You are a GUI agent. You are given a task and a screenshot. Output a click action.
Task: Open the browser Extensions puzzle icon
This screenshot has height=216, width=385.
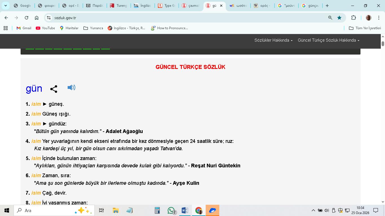(353, 18)
